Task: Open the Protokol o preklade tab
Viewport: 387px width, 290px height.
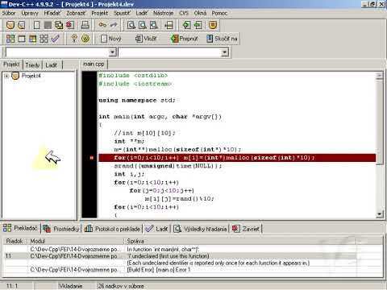Action: (112, 229)
